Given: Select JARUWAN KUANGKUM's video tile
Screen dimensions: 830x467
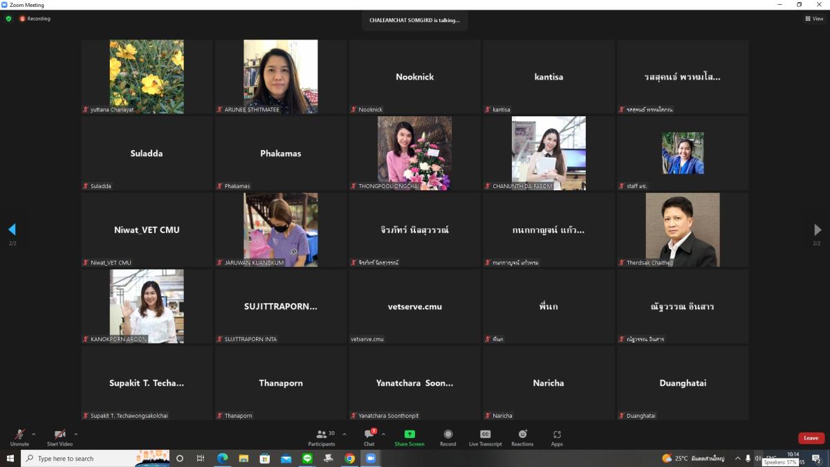Looking at the screenshot, I should click(281, 230).
